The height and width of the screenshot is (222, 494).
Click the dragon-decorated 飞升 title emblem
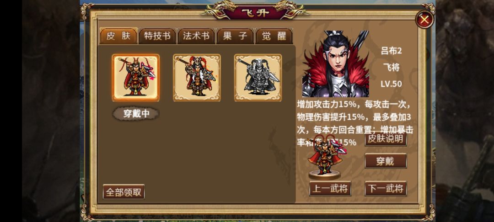256,11
